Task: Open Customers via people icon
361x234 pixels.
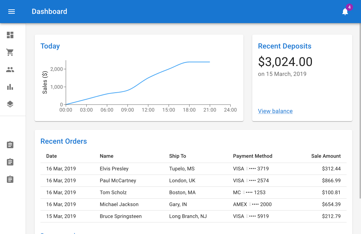Action: point(10,70)
